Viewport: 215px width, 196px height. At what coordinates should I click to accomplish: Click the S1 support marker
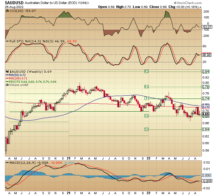147,116
